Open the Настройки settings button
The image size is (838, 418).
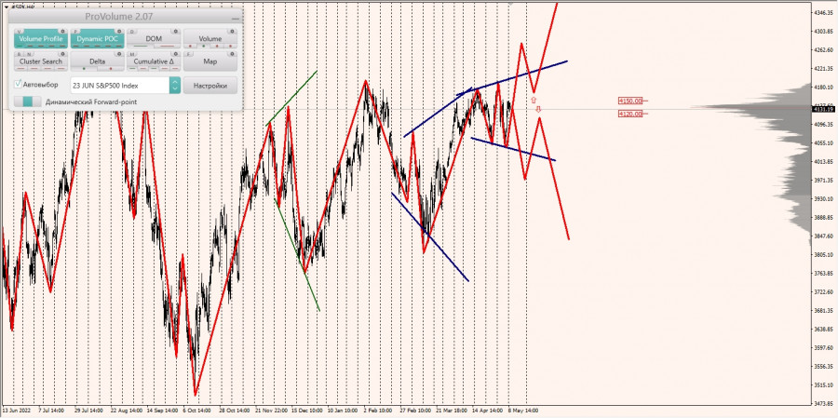click(210, 86)
